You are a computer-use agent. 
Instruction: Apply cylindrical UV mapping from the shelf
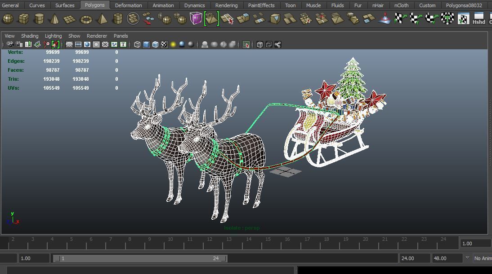coord(416,18)
